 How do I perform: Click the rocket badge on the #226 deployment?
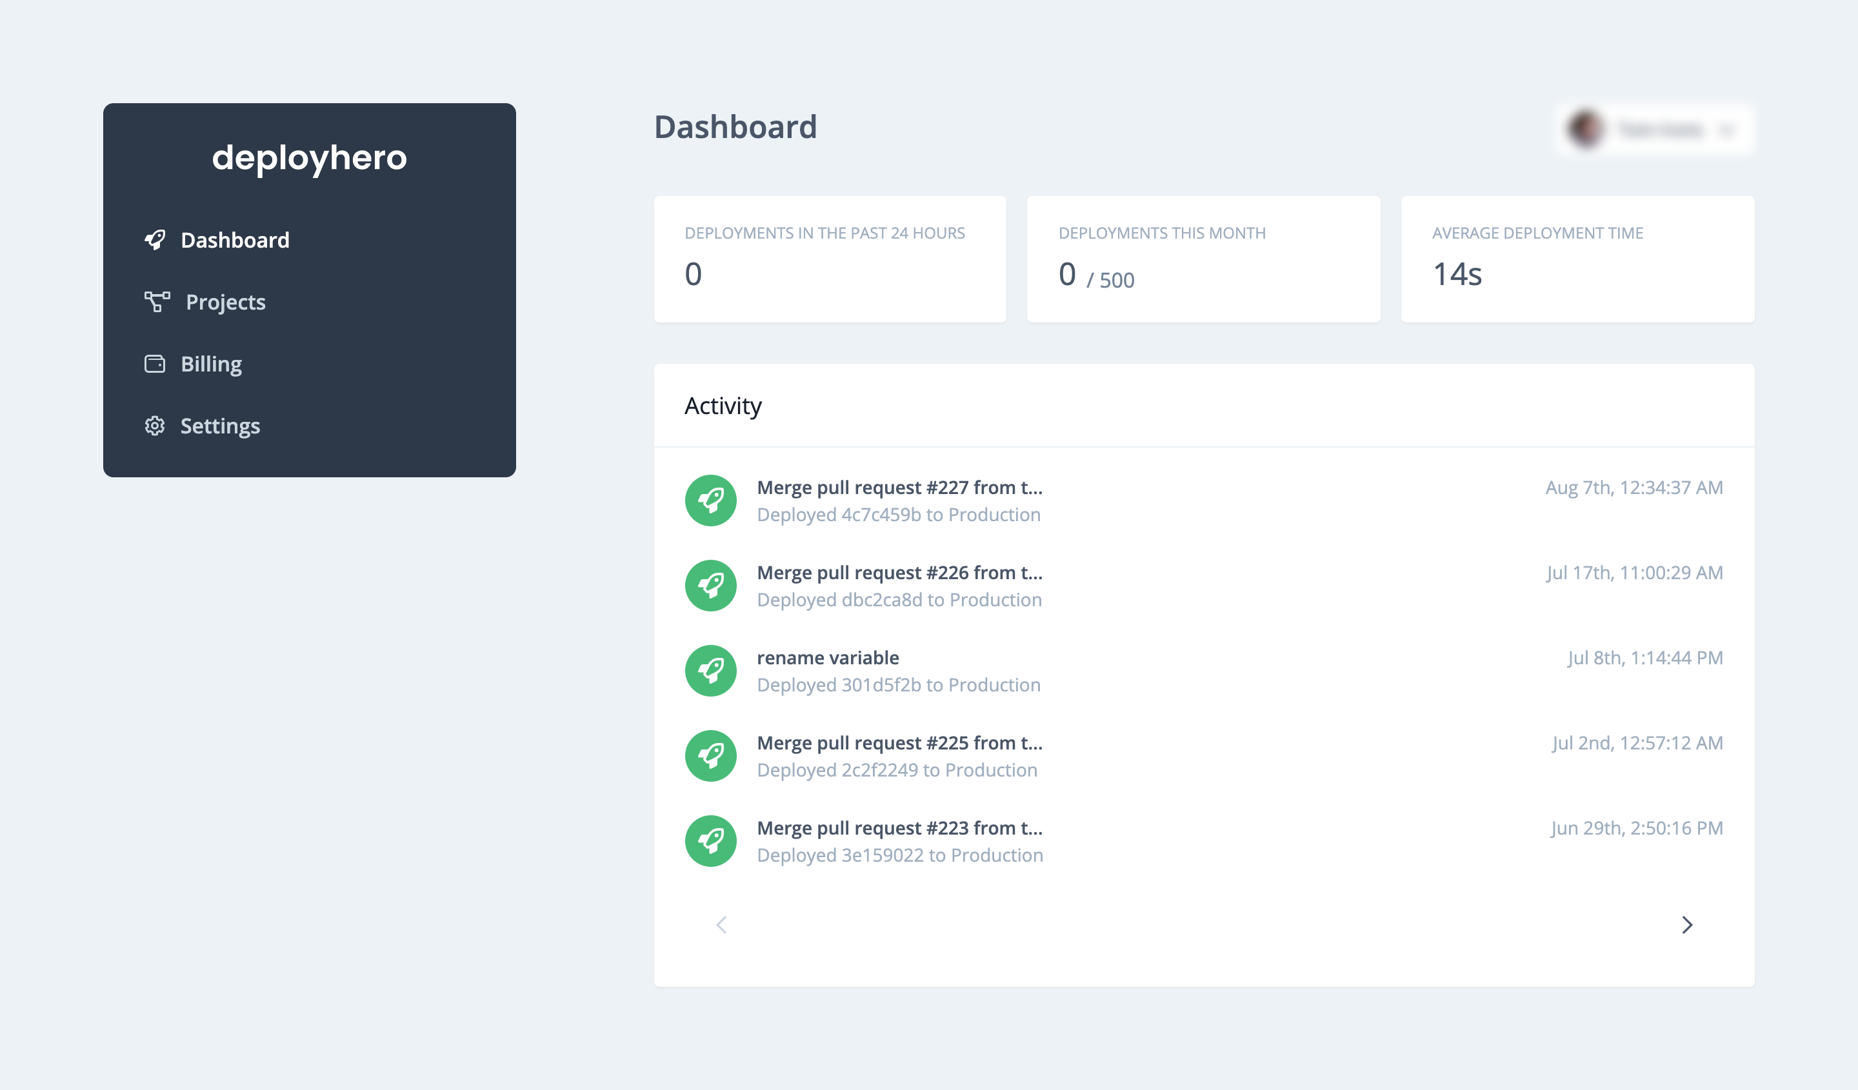coord(710,585)
